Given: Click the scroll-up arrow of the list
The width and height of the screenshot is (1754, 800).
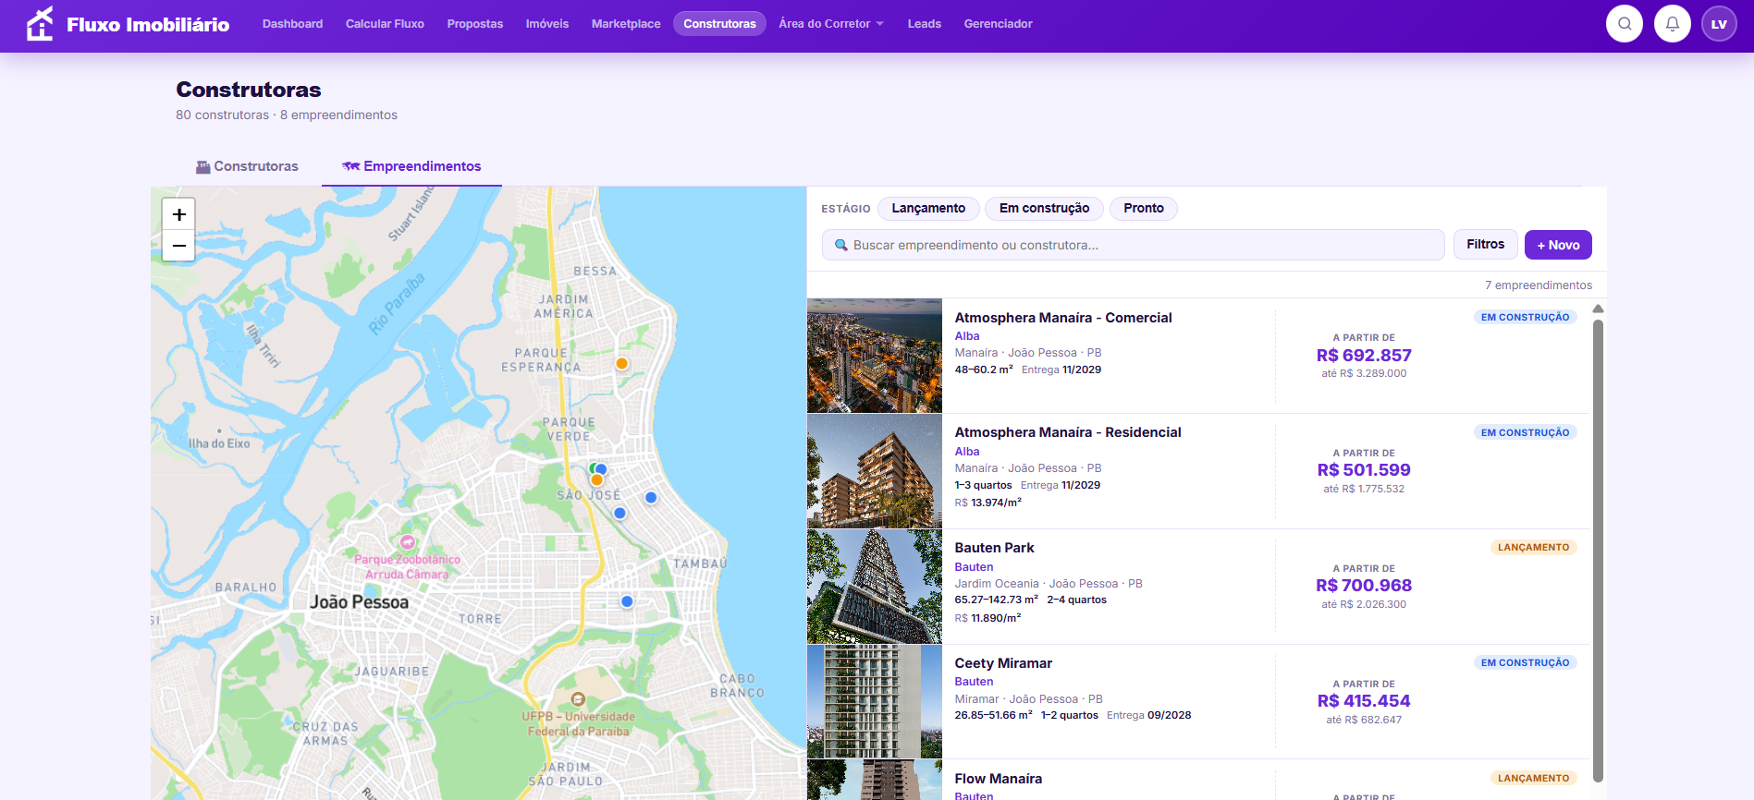Looking at the screenshot, I should pos(1598,309).
